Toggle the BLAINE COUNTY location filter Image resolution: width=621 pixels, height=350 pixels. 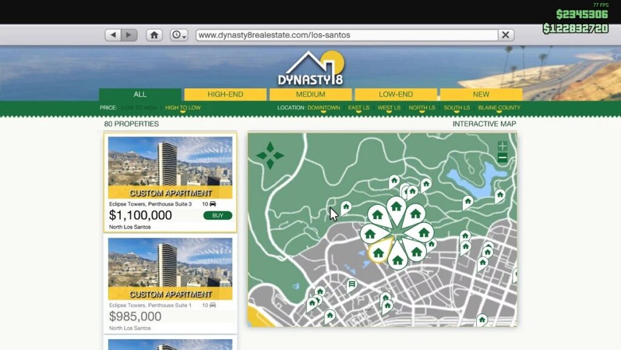499,108
